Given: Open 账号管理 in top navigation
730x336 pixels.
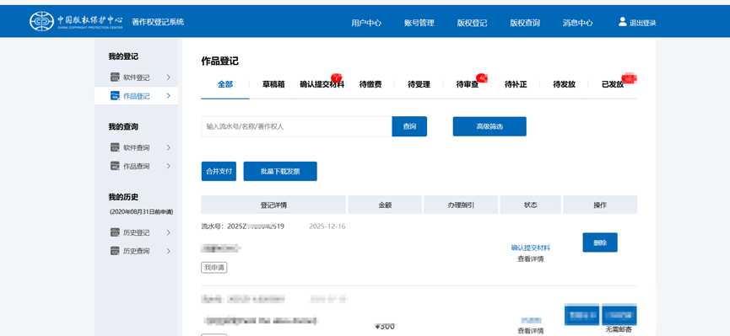Looking at the screenshot, I should click(419, 23).
